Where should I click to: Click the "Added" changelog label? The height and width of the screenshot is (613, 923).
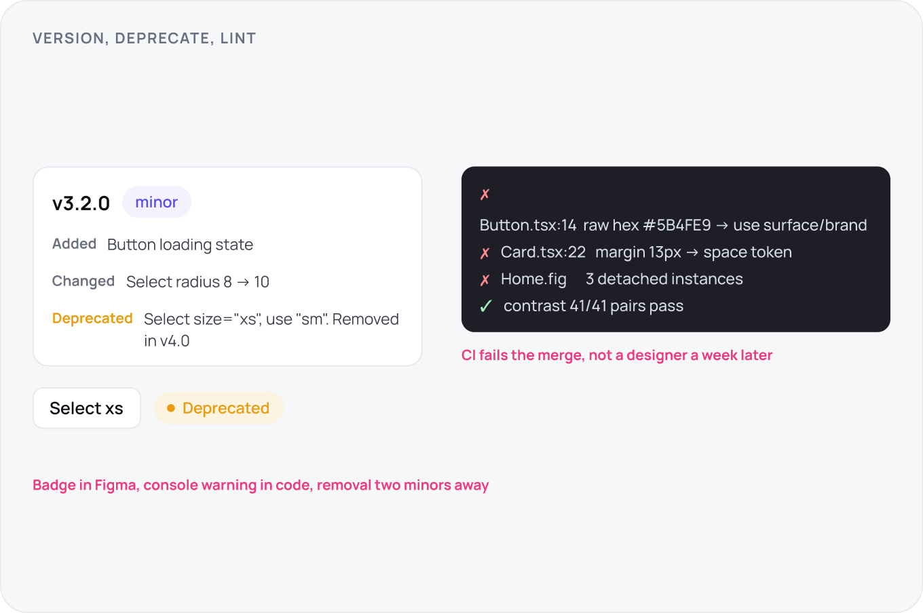[74, 244]
